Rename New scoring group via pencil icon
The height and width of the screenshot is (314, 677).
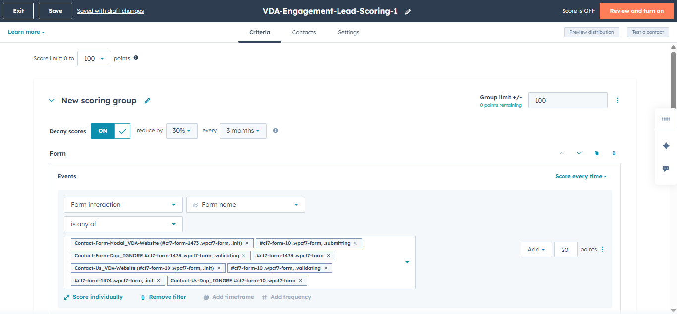147,101
